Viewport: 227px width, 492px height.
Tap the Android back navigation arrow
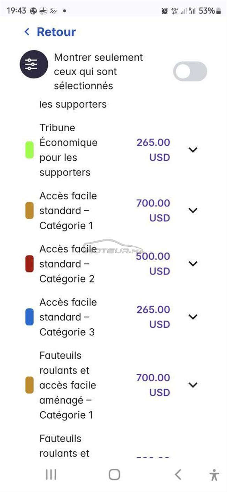[x=178, y=474]
